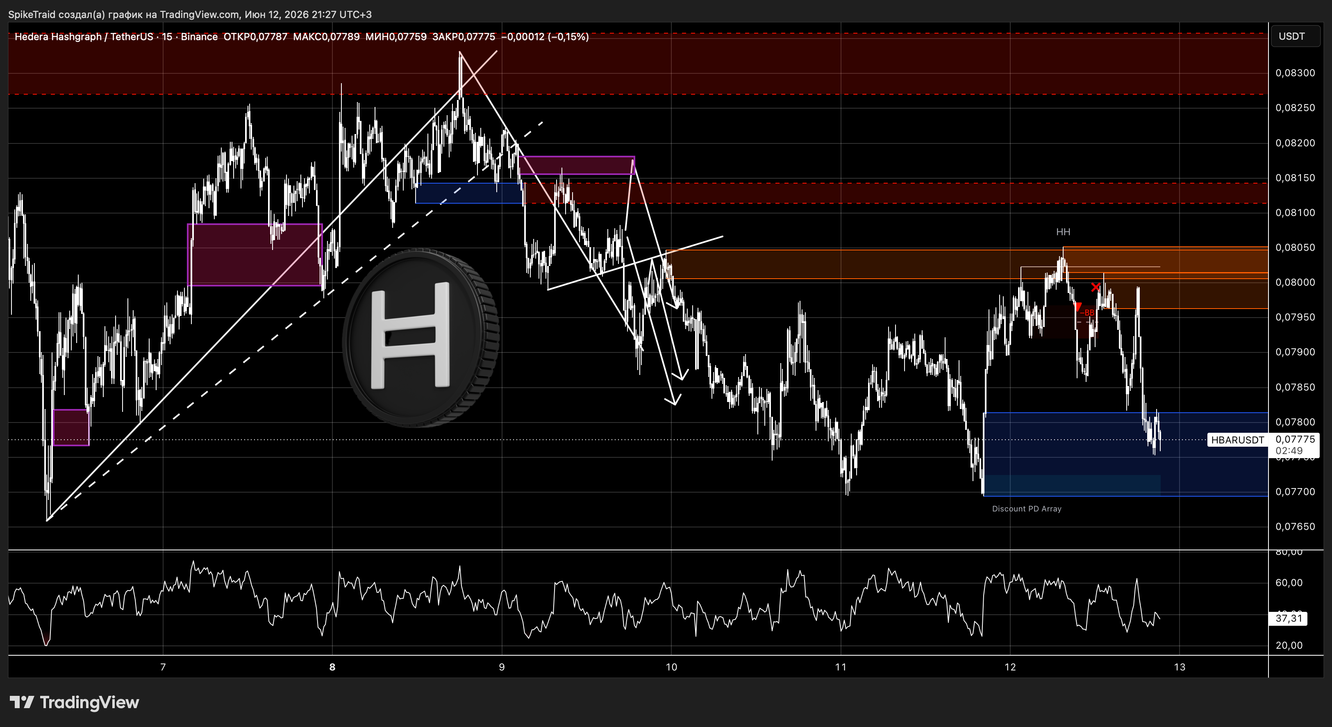Click the 60,00 RSI axis label
Image resolution: width=1332 pixels, height=727 pixels.
tap(1289, 583)
